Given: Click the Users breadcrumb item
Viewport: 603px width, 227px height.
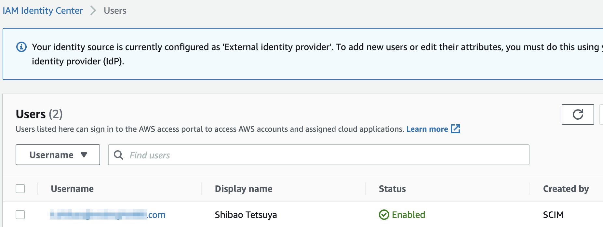Looking at the screenshot, I should (115, 11).
